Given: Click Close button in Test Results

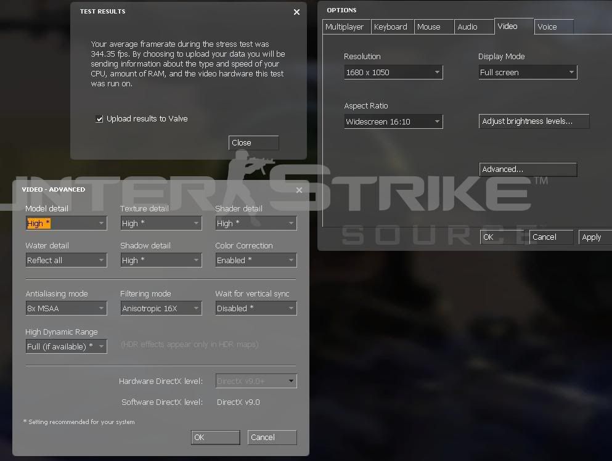Looking at the screenshot, I should (254, 143).
